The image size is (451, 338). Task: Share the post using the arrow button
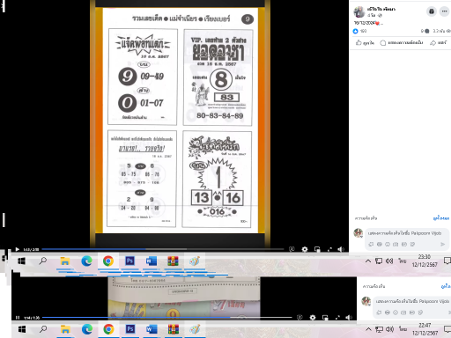(x=439, y=43)
